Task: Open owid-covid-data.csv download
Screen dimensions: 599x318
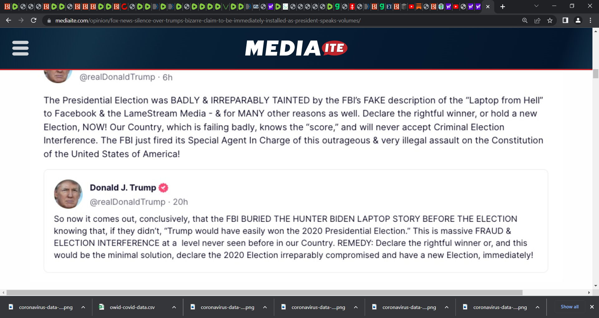Action: tap(132, 307)
